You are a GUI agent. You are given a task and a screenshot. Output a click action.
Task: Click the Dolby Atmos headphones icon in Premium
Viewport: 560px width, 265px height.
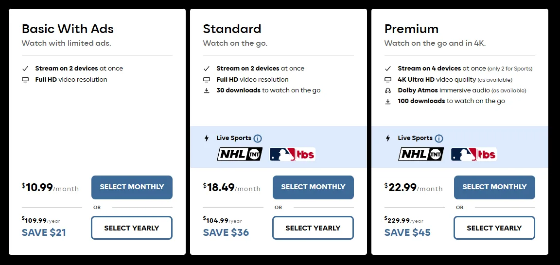tap(388, 90)
